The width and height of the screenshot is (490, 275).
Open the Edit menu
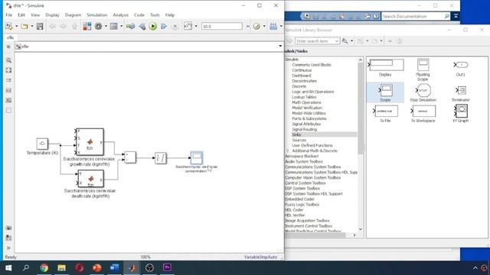[x=21, y=15]
